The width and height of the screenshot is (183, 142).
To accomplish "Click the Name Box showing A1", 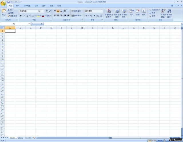I will click(14, 24).
